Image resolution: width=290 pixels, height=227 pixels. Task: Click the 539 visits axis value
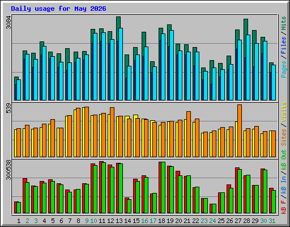[8, 108]
